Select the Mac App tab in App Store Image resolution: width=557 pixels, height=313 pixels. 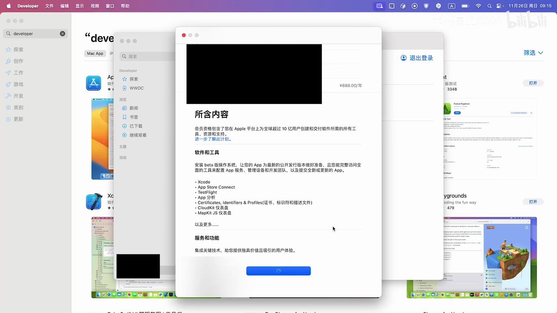pyautogui.click(x=95, y=53)
